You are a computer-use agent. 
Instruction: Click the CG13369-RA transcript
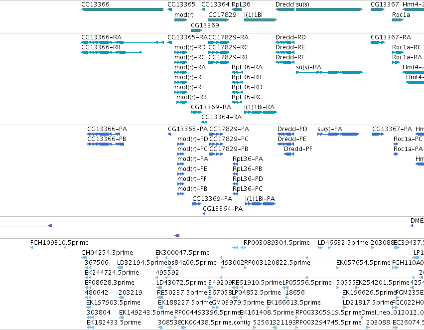pos(196,112)
